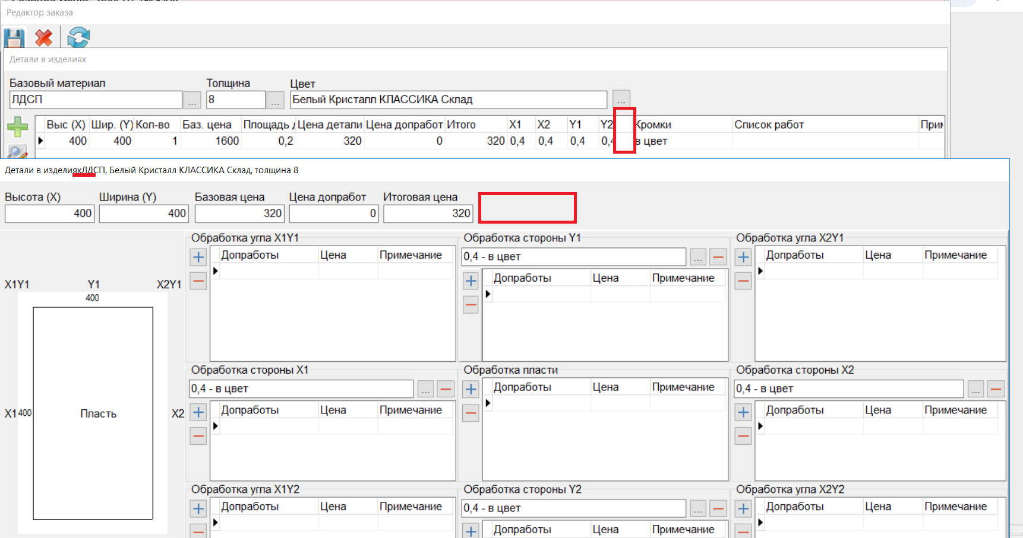
Task: Click the Высота (X) input field
Action: (49, 214)
